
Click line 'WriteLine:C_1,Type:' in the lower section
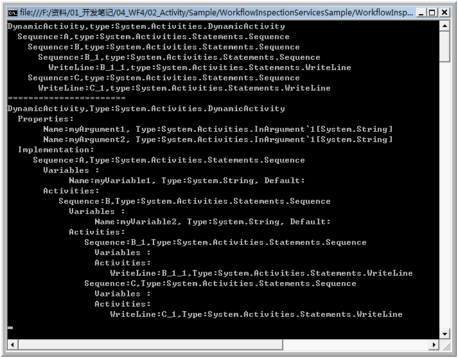click(x=256, y=314)
